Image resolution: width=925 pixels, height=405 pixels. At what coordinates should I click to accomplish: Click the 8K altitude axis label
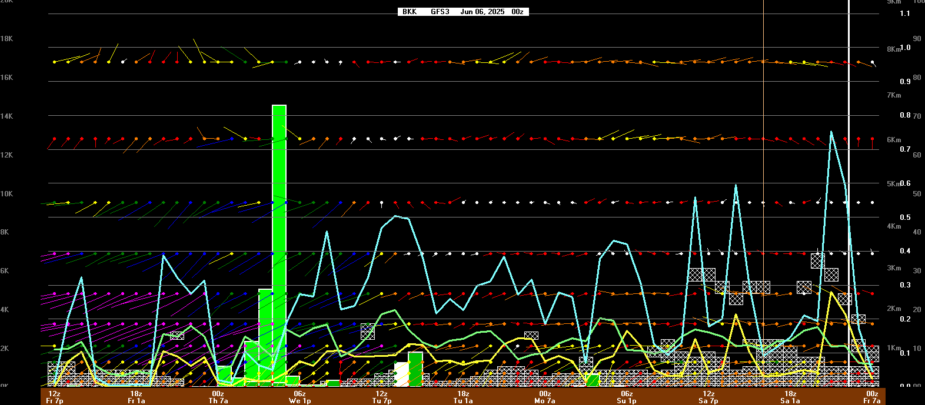pyautogui.click(x=5, y=232)
